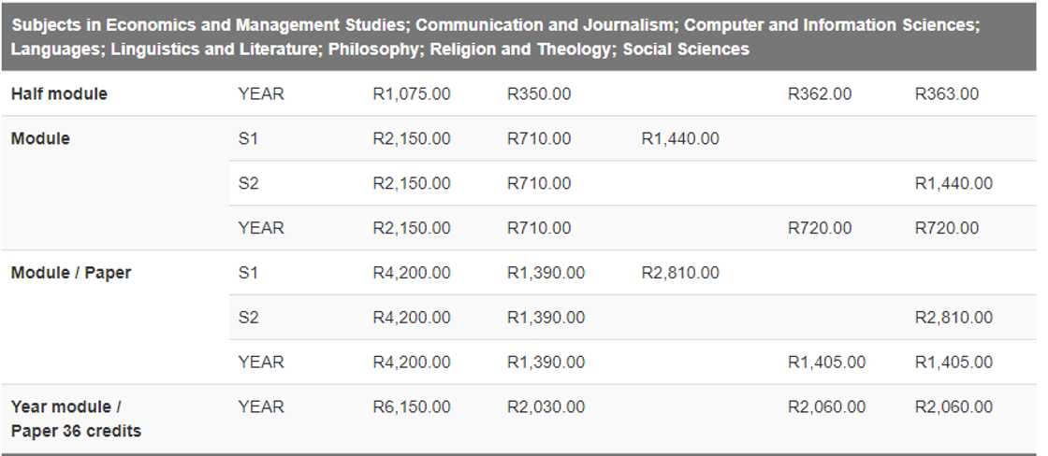
Task: Select the R350.00 fee cell
Action: [x=539, y=94]
